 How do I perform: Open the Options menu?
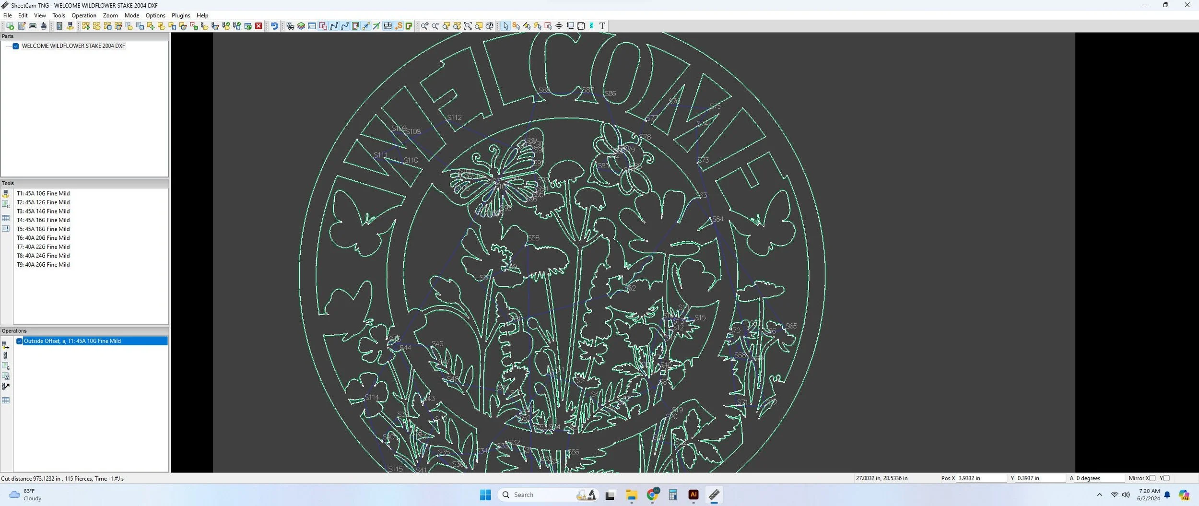[x=155, y=15]
